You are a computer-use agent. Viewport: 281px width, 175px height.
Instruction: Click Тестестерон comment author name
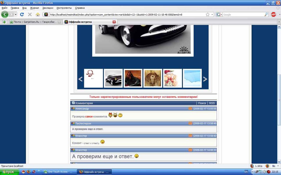[x=83, y=123]
